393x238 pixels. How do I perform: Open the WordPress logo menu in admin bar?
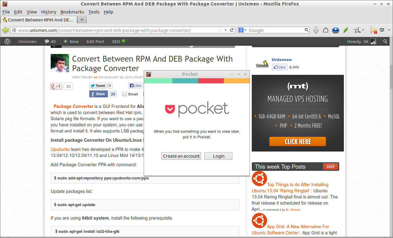pyautogui.click(x=7, y=41)
